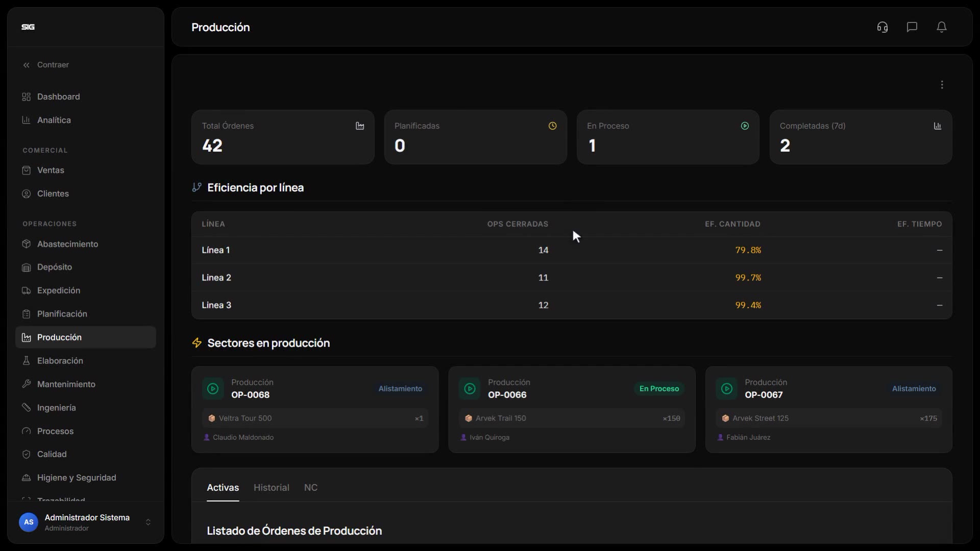Click the Total Órdenes card chart icon

(360, 126)
